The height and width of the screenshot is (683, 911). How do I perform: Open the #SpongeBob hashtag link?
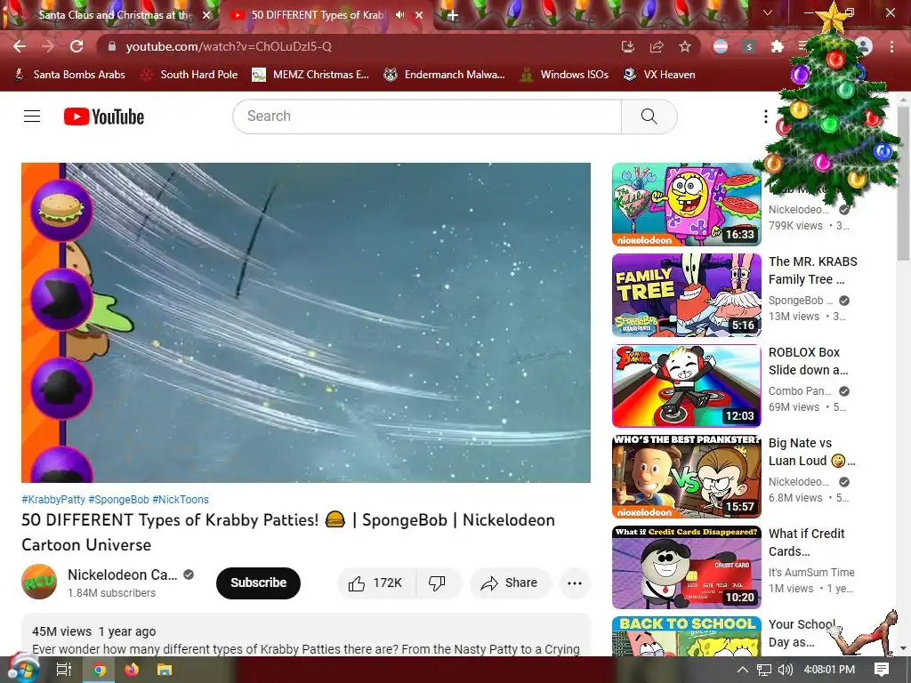pyautogui.click(x=119, y=500)
